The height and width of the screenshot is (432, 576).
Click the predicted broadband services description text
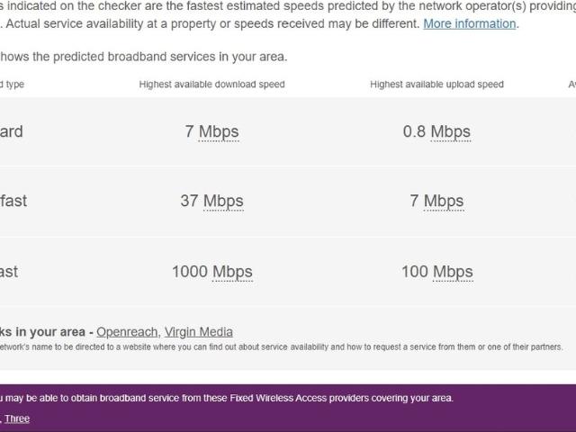point(144,57)
